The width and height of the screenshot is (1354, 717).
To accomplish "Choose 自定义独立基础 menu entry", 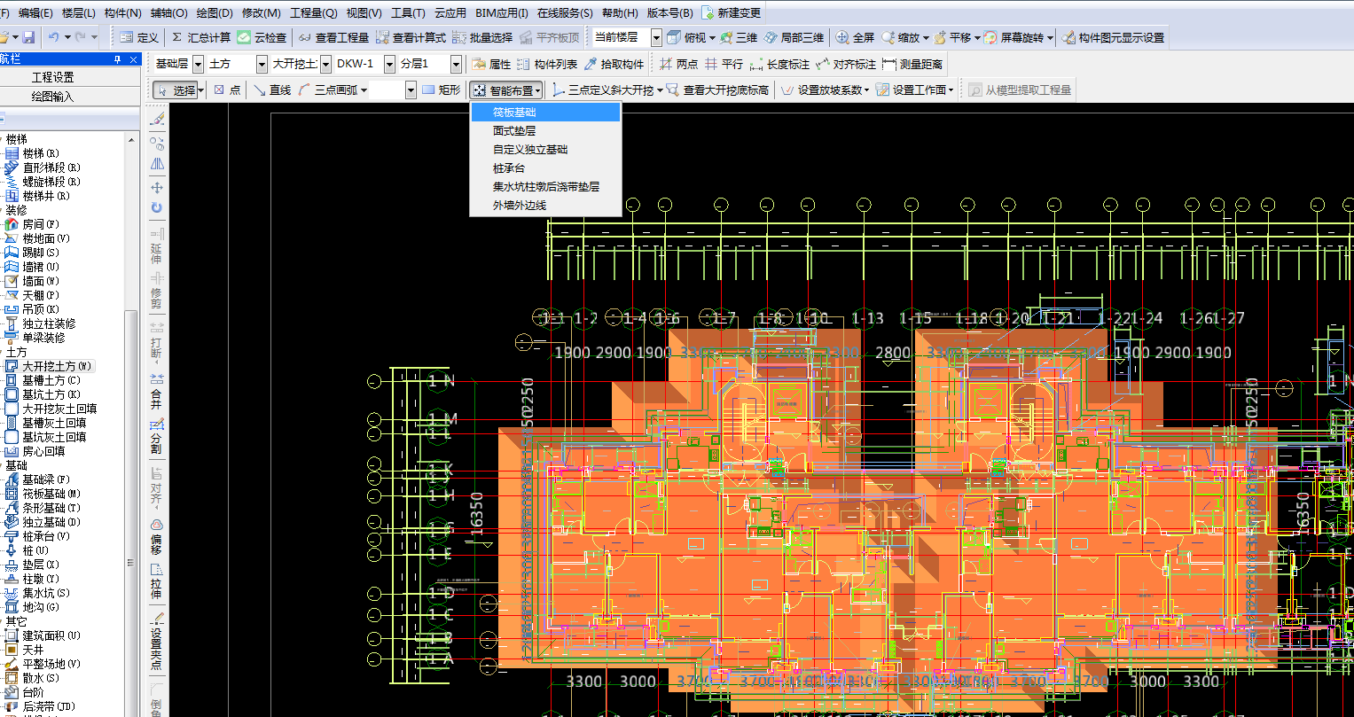I will (545, 149).
